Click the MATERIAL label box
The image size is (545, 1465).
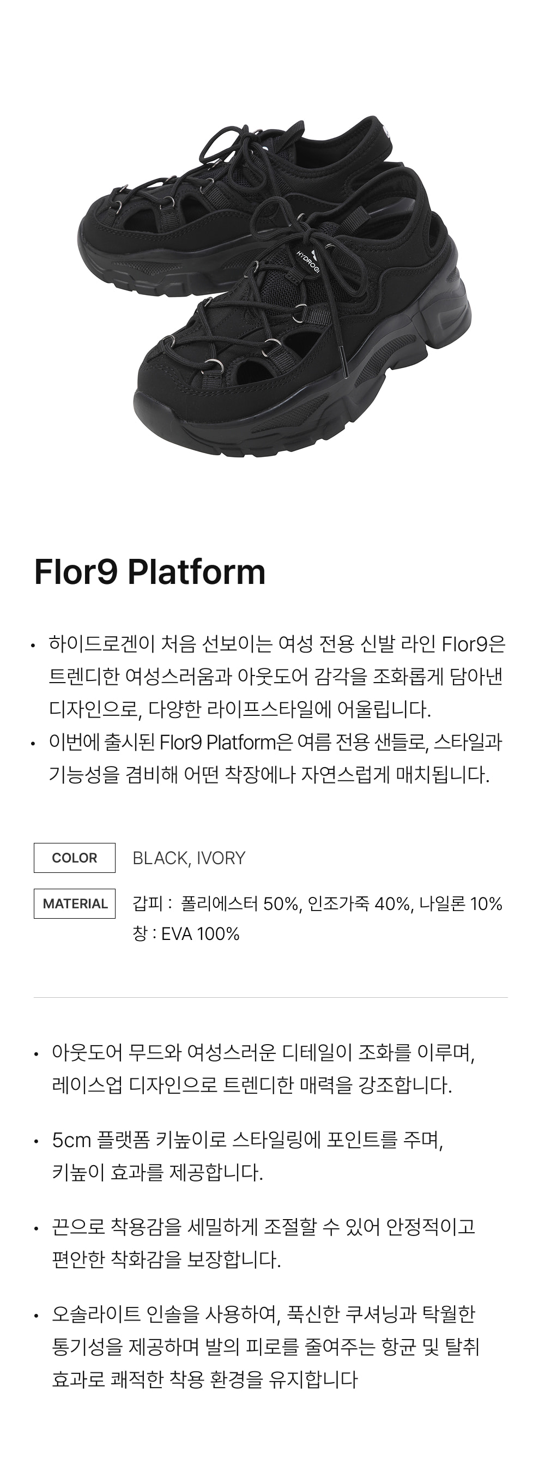click(75, 903)
